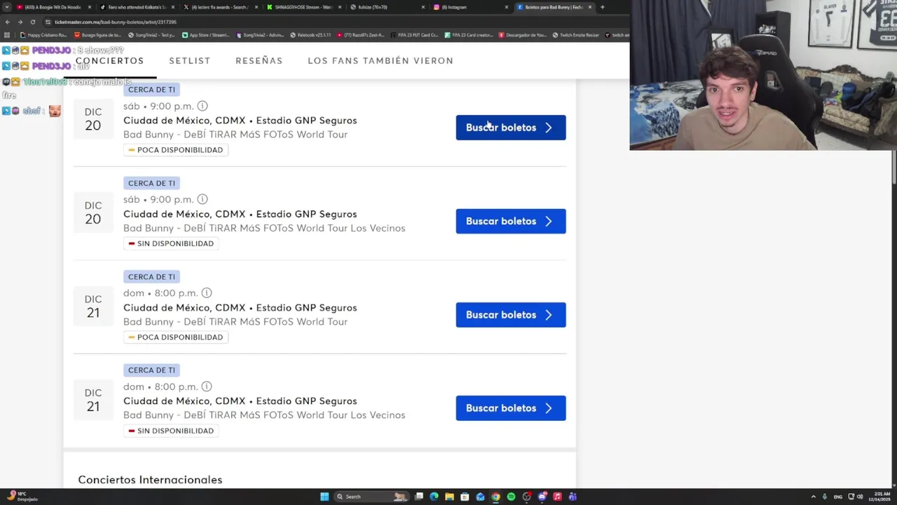
Task: Click the page vertical scrollbar
Action: click(x=893, y=168)
